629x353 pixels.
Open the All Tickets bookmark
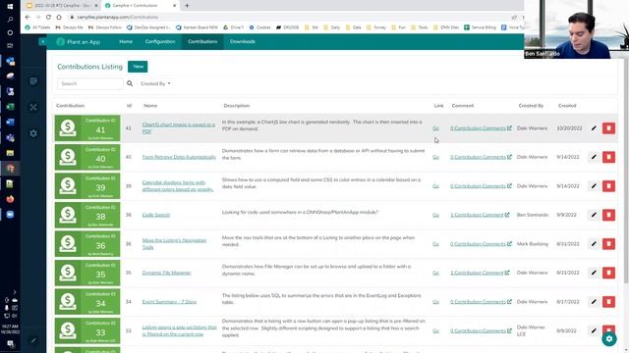click(x=37, y=27)
